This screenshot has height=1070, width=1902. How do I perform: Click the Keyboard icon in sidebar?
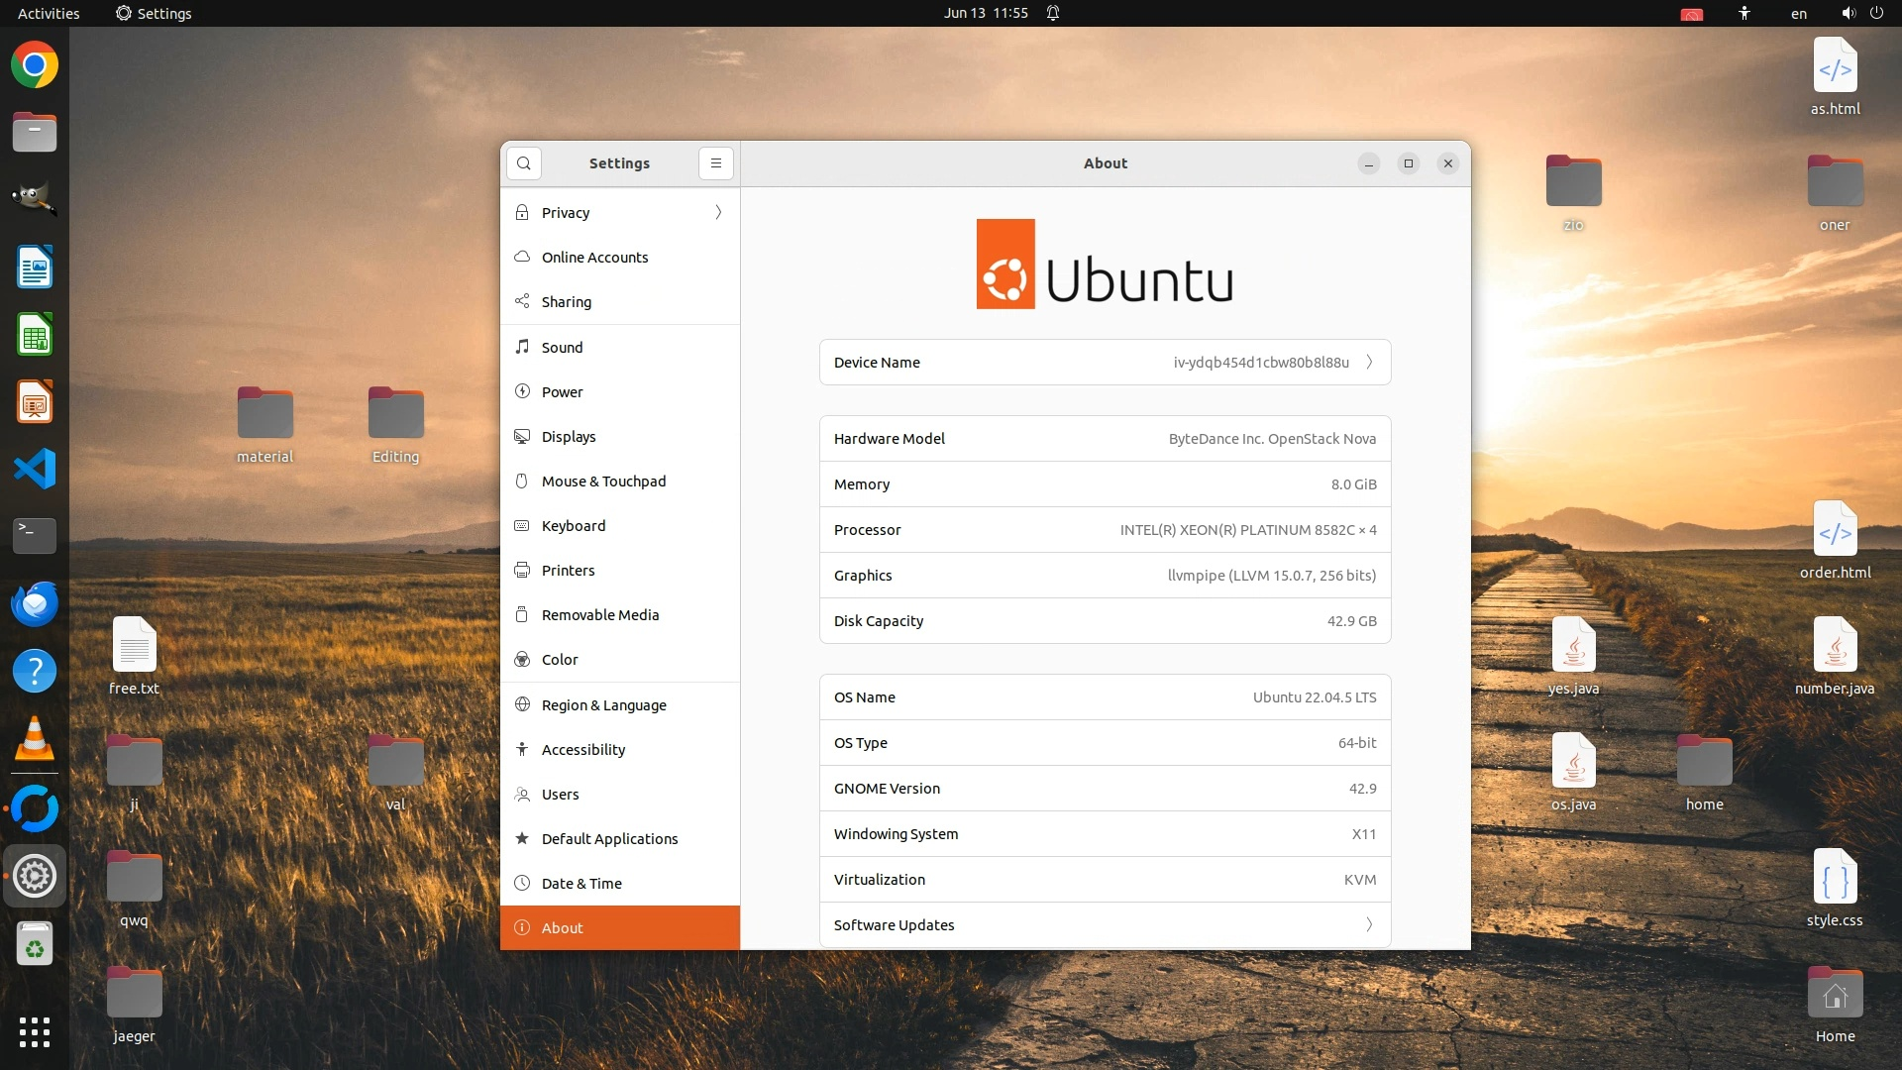(522, 525)
